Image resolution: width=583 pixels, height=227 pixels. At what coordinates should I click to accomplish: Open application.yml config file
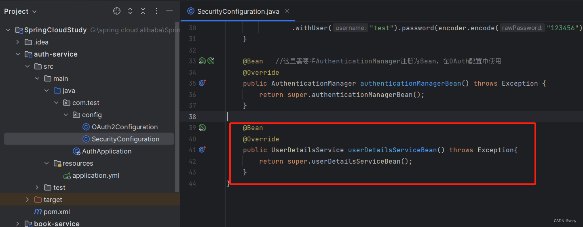[x=96, y=175]
